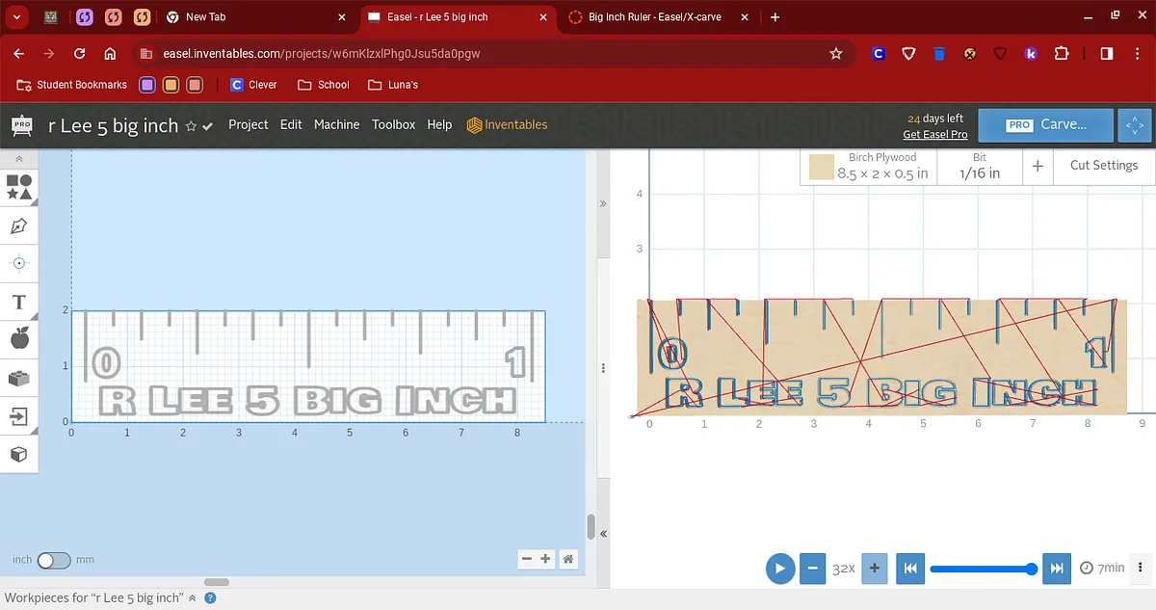Click the blue Carve button
Viewport: 1156px width, 610px height.
1046,125
